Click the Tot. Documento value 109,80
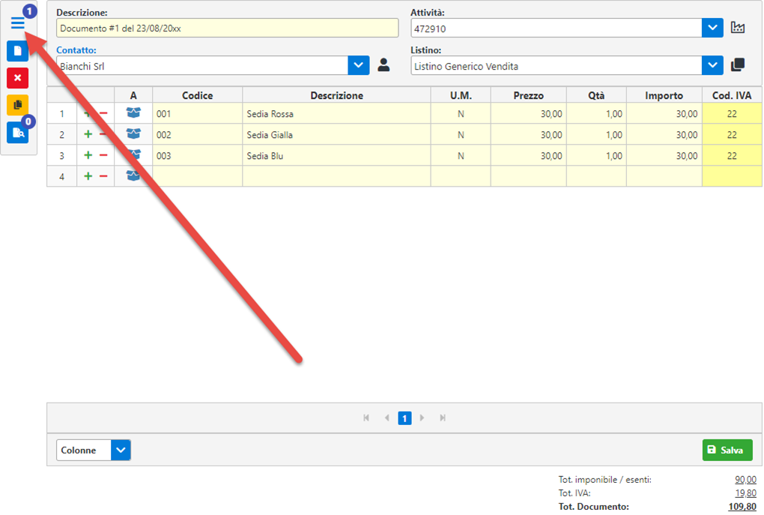This screenshot has width=764, height=515. point(742,507)
